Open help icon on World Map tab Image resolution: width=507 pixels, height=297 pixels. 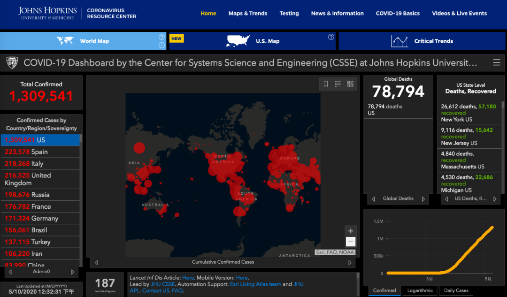[x=161, y=37]
